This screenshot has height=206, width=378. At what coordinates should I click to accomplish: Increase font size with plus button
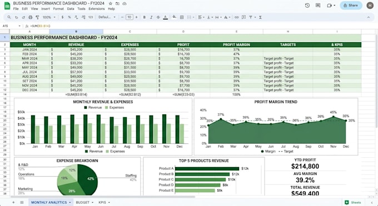(136, 17)
